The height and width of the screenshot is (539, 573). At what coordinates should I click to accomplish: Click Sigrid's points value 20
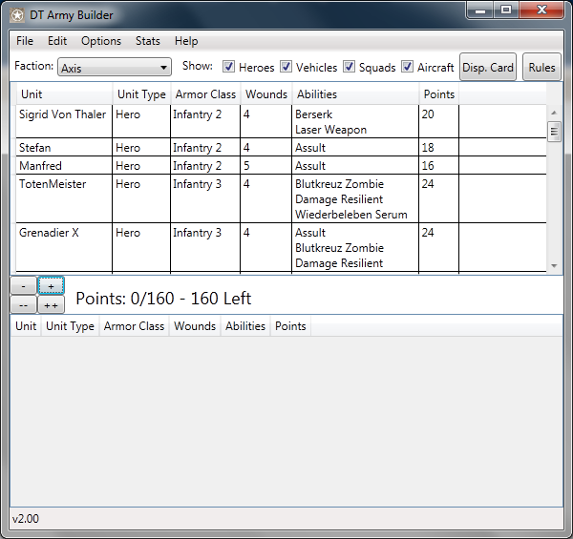pyautogui.click(x=428, y=114)
